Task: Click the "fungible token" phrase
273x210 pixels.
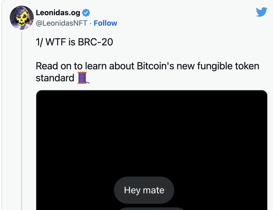Action: tap(228, 66)
